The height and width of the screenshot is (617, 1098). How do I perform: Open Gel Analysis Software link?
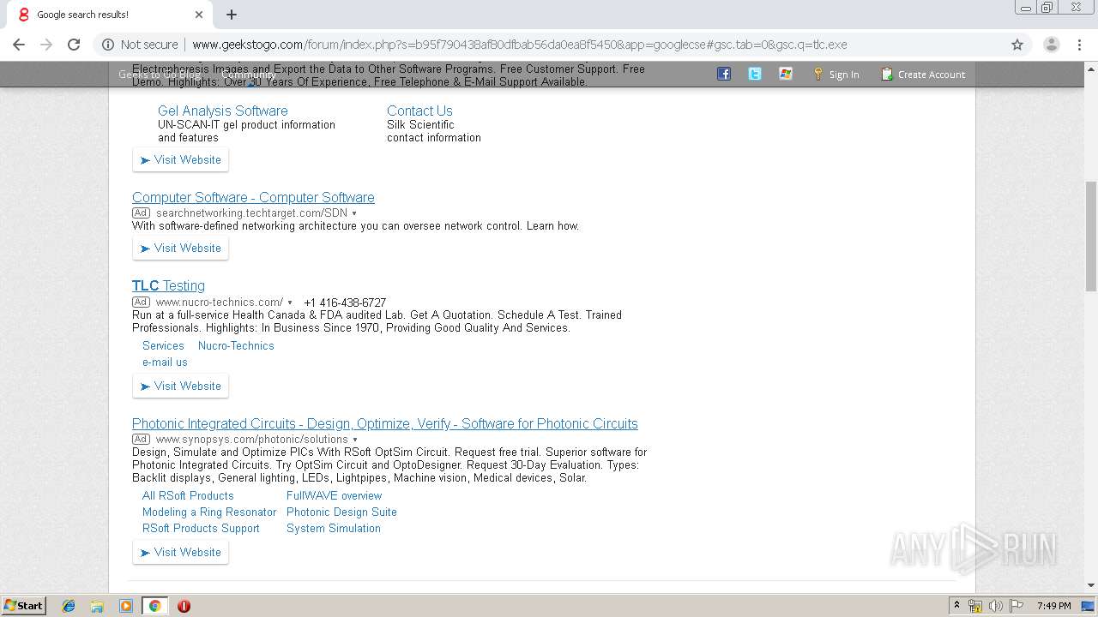point(223,111)
